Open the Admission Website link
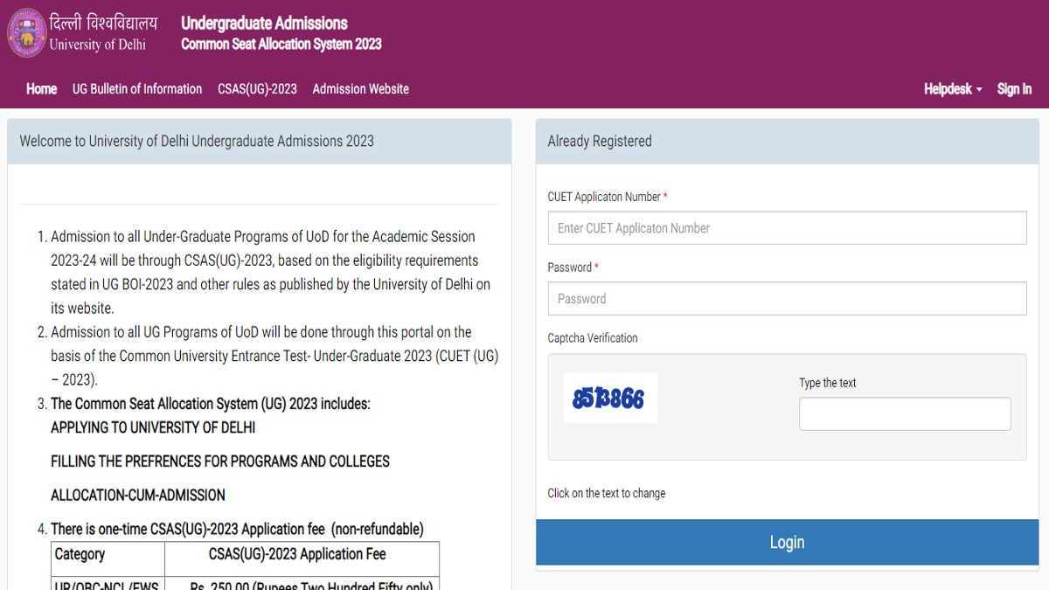The image size is (1049, 590). point(360,89)
